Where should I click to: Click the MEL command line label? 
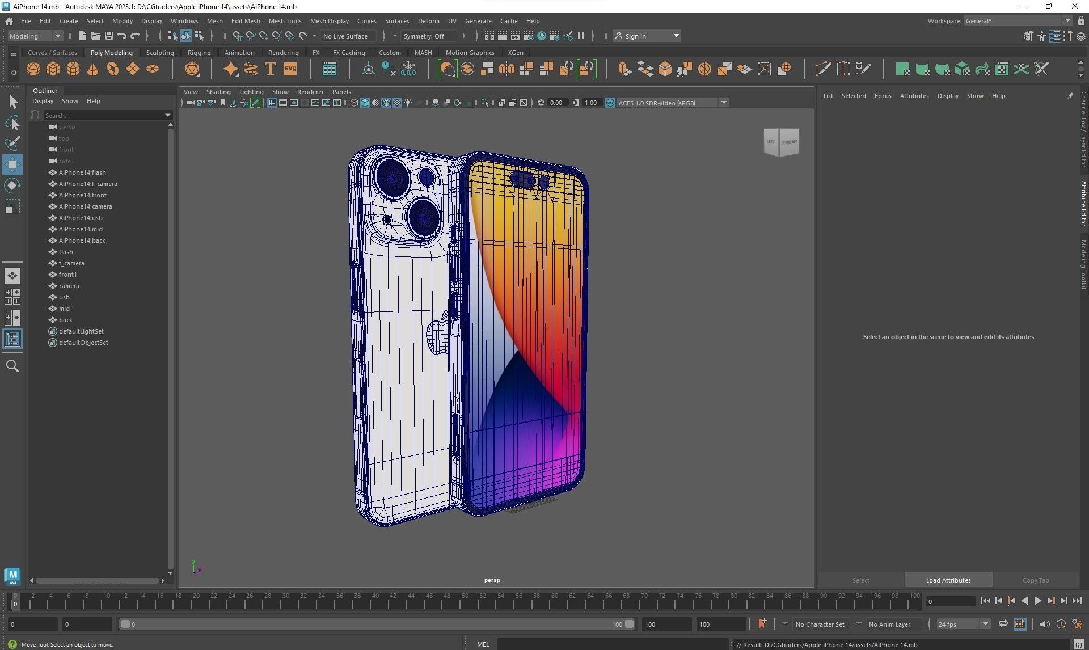tap(483, 644)
